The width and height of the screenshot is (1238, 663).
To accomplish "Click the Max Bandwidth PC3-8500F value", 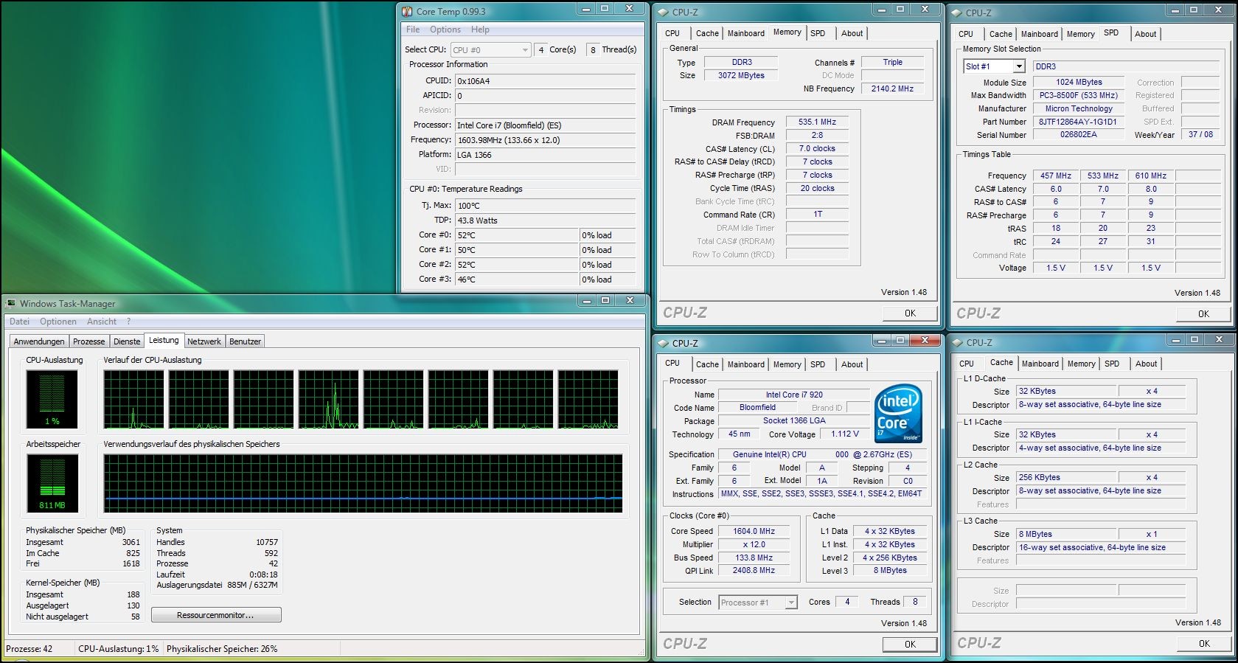I will coord(1078,95).
